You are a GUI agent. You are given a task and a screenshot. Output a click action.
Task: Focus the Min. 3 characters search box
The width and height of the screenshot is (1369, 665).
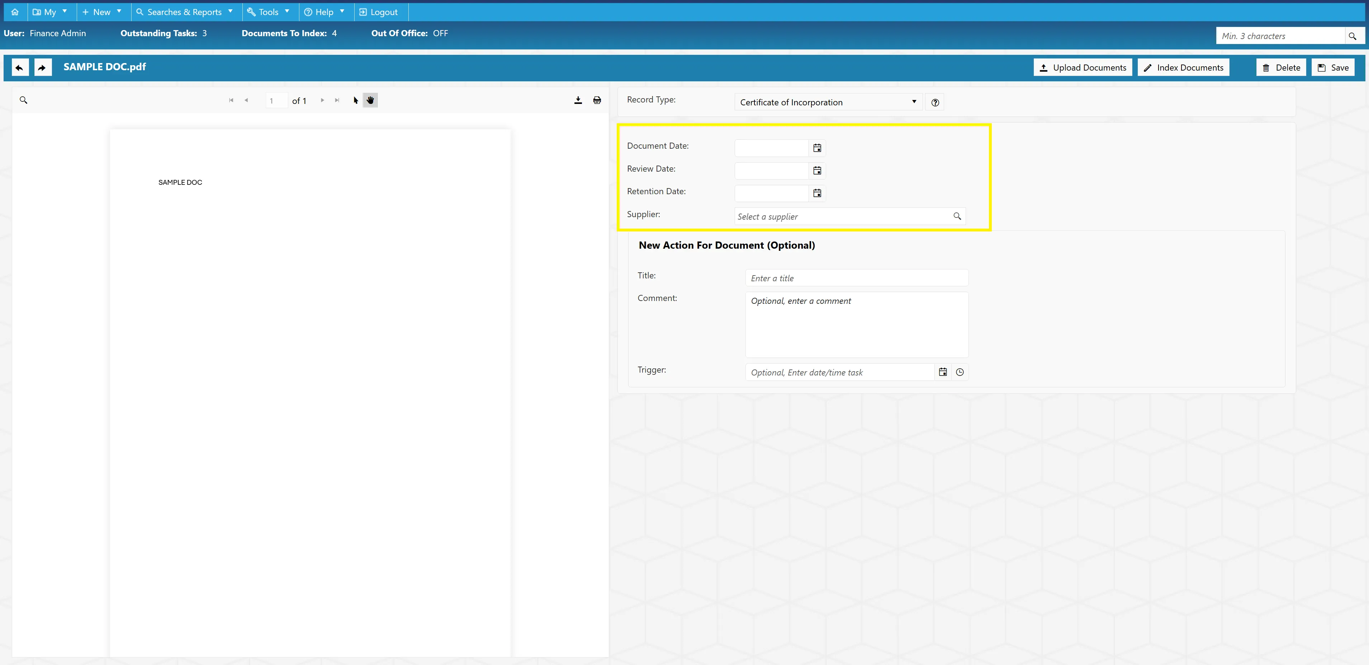(1281, 36)
